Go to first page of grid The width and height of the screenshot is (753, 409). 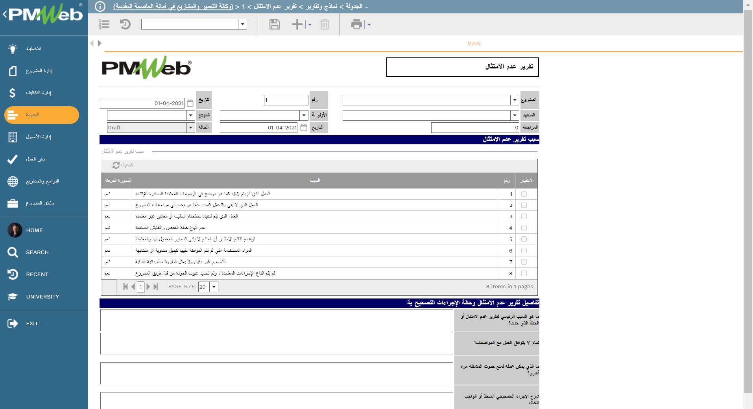pos(125,287)
